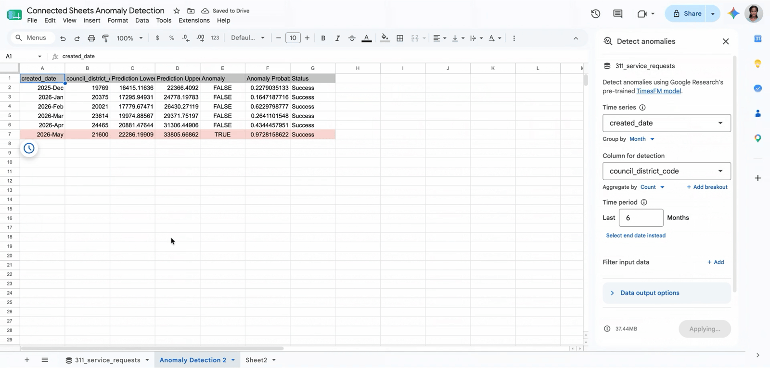The height and width of the screenshot is (368, 770).
Task: Open council_district_code column dropdown
Action: [x=667, y=171]
